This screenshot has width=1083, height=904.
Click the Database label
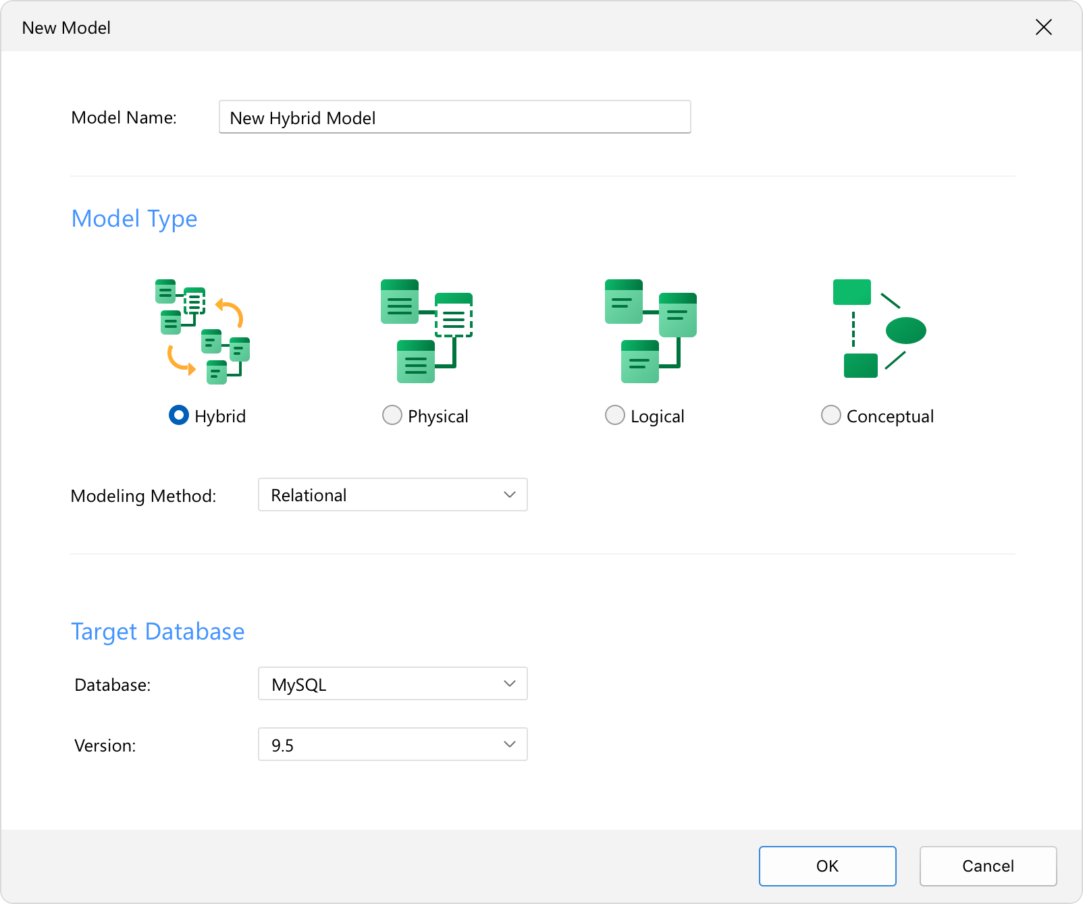[x=113, y=685]
